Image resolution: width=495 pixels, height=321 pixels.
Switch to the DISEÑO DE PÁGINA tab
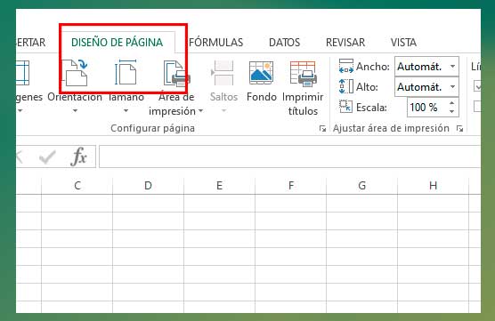[118, 43]
